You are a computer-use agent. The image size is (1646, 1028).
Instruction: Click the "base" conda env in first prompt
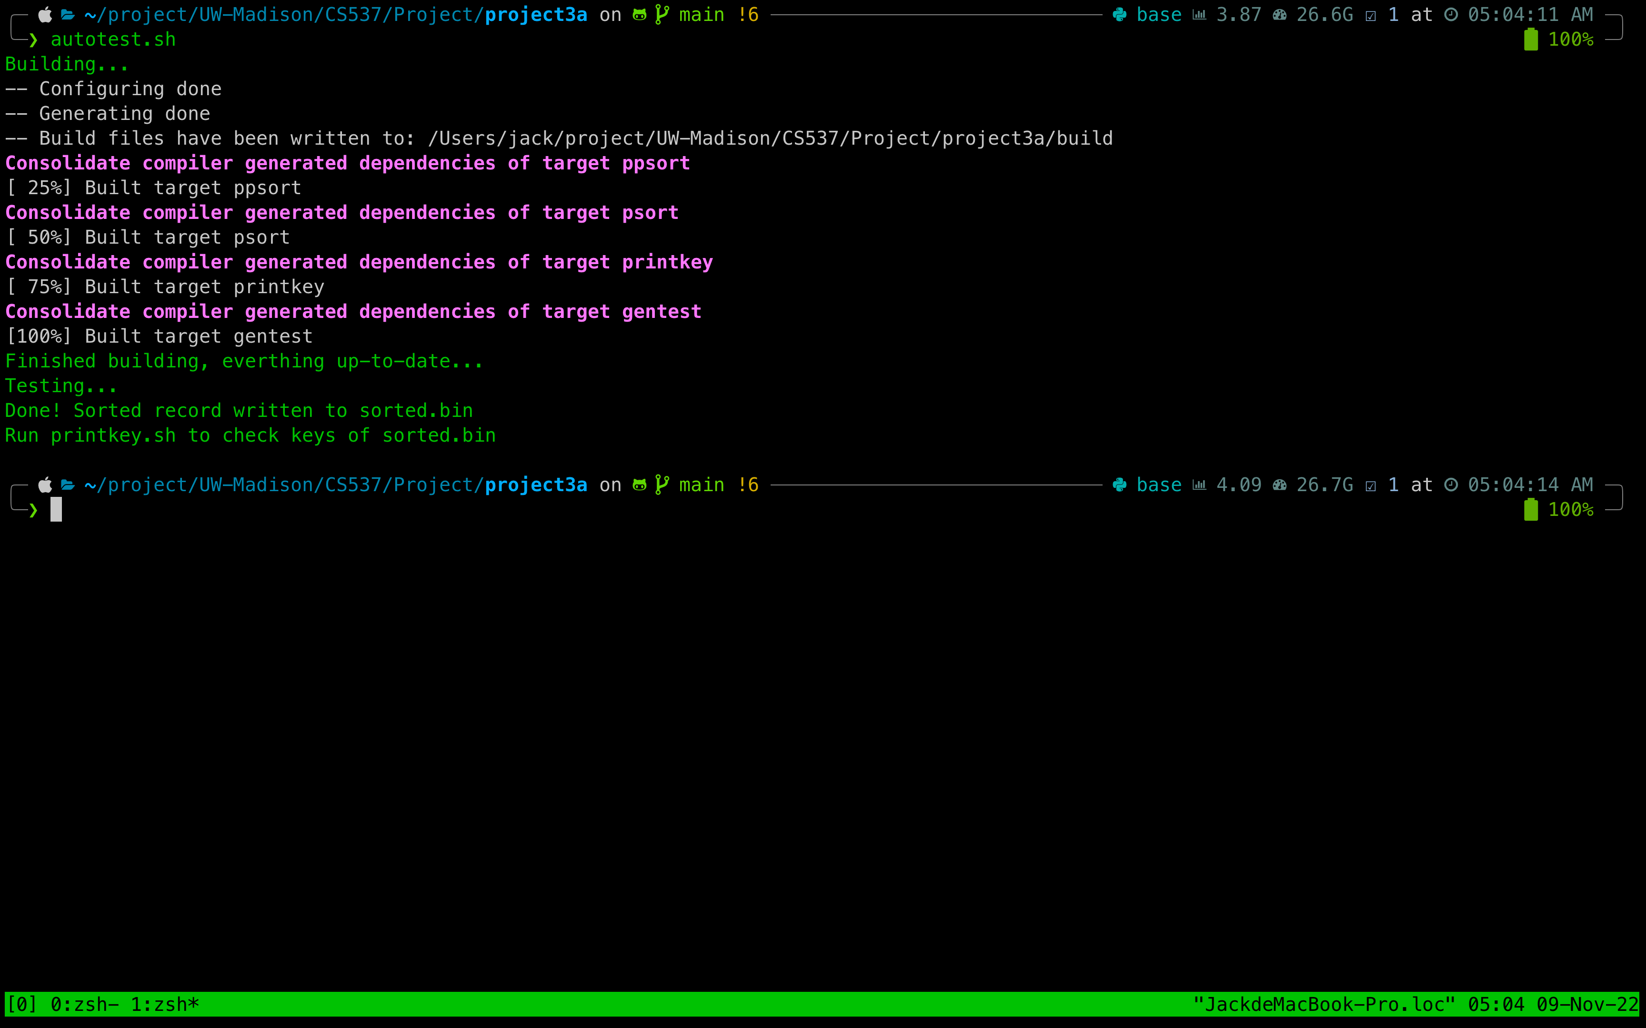tap(1159, 15)
